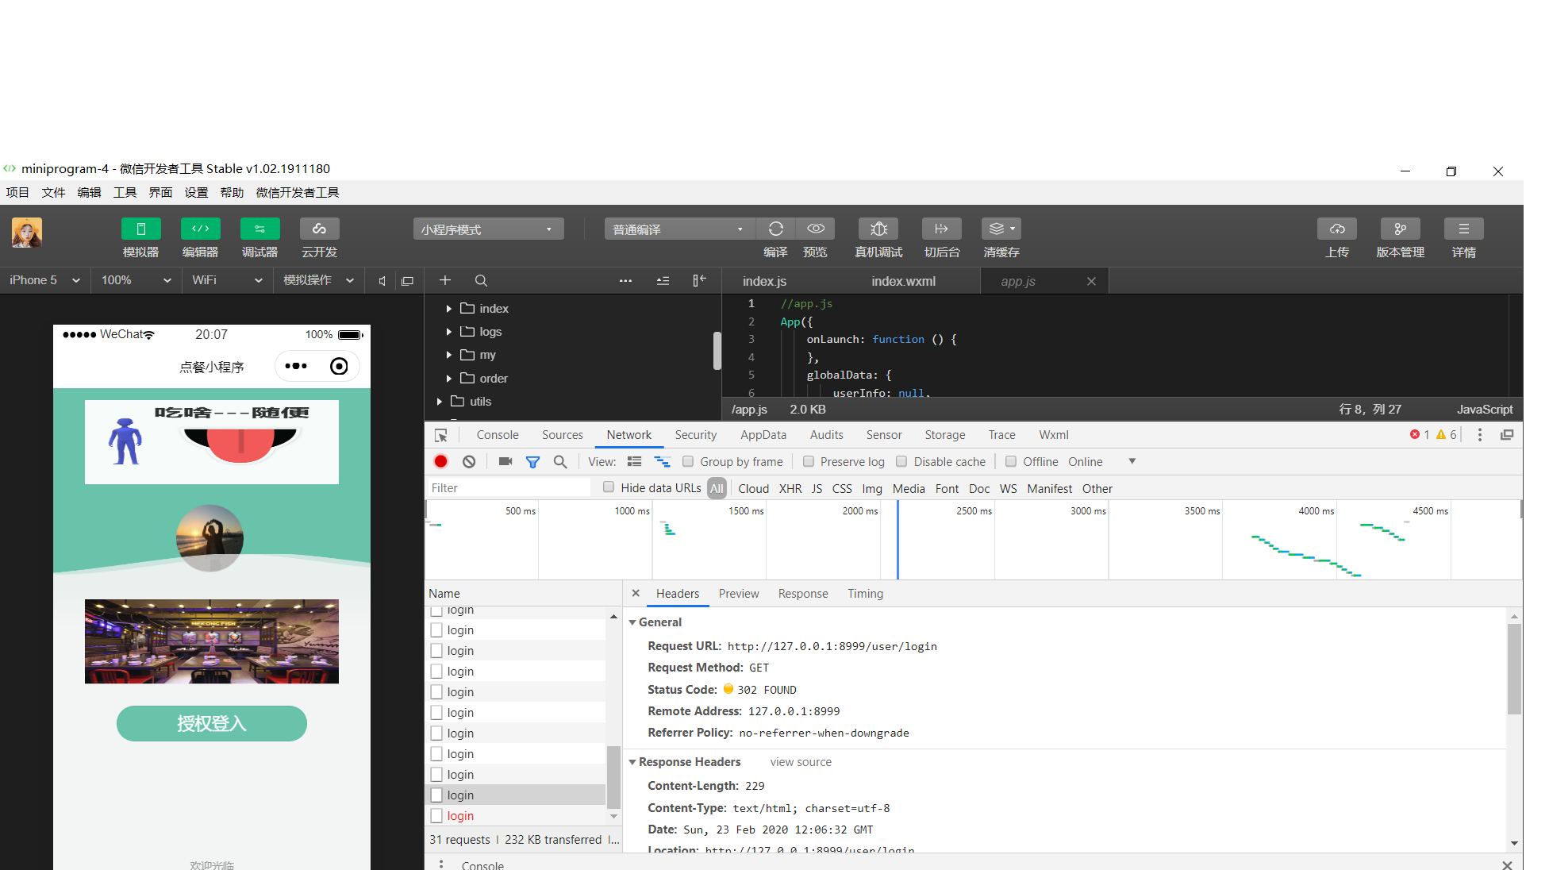Viewport: 1549px width, 870px height.
Task: Open file tree more options (three dots)
Action: 626,280
